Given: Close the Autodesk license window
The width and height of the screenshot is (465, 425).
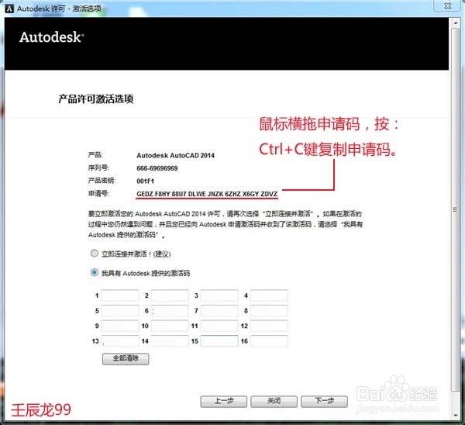Looking at the screenshot, I should tap(448, 5).
